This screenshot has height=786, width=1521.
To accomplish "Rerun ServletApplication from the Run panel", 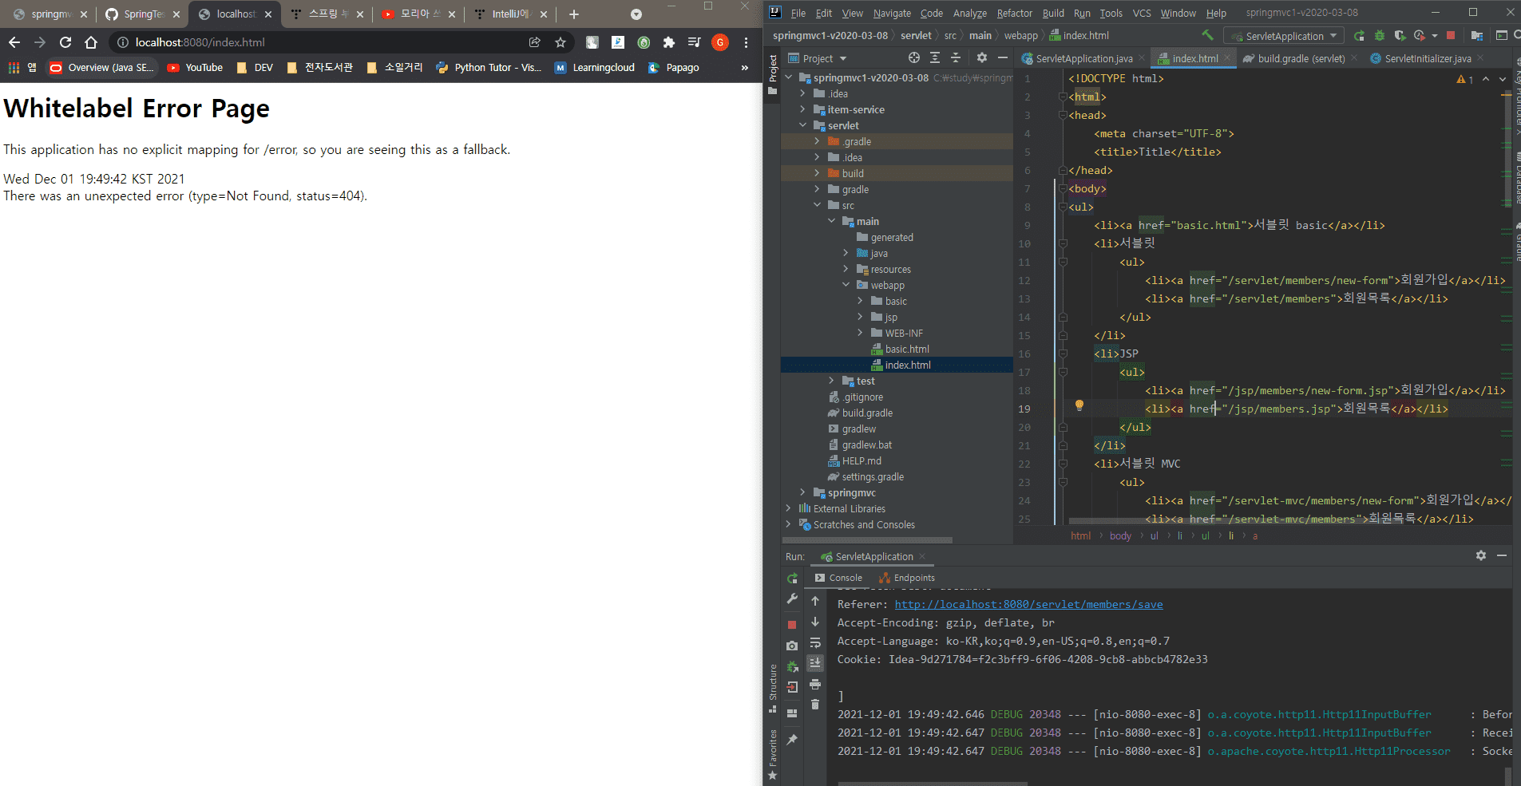I will (792, 578).
